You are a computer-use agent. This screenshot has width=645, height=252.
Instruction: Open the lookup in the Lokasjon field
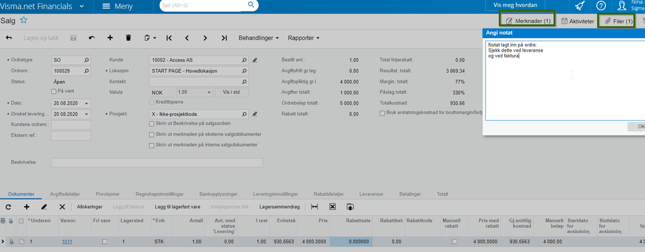coord(244,71)
